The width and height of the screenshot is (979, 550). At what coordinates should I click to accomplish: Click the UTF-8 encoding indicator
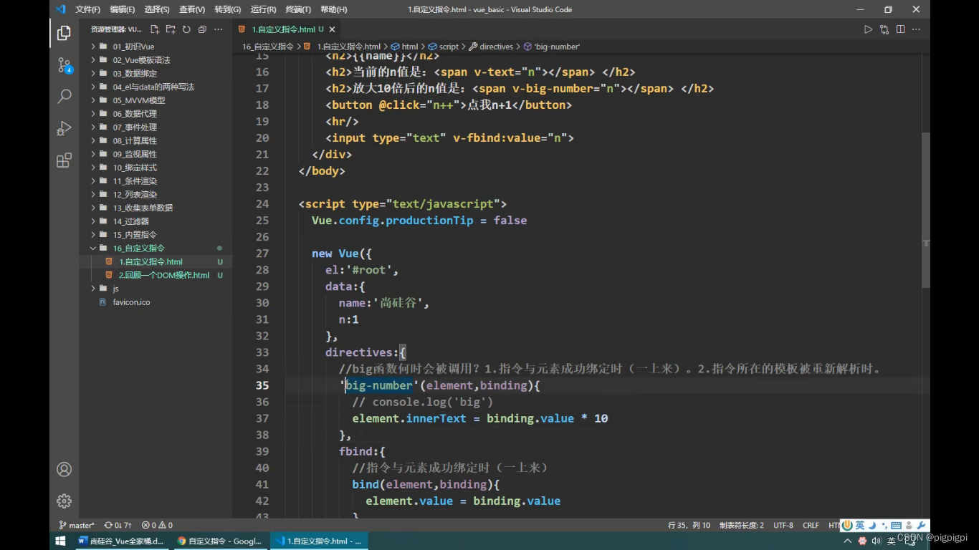(783, 525)
